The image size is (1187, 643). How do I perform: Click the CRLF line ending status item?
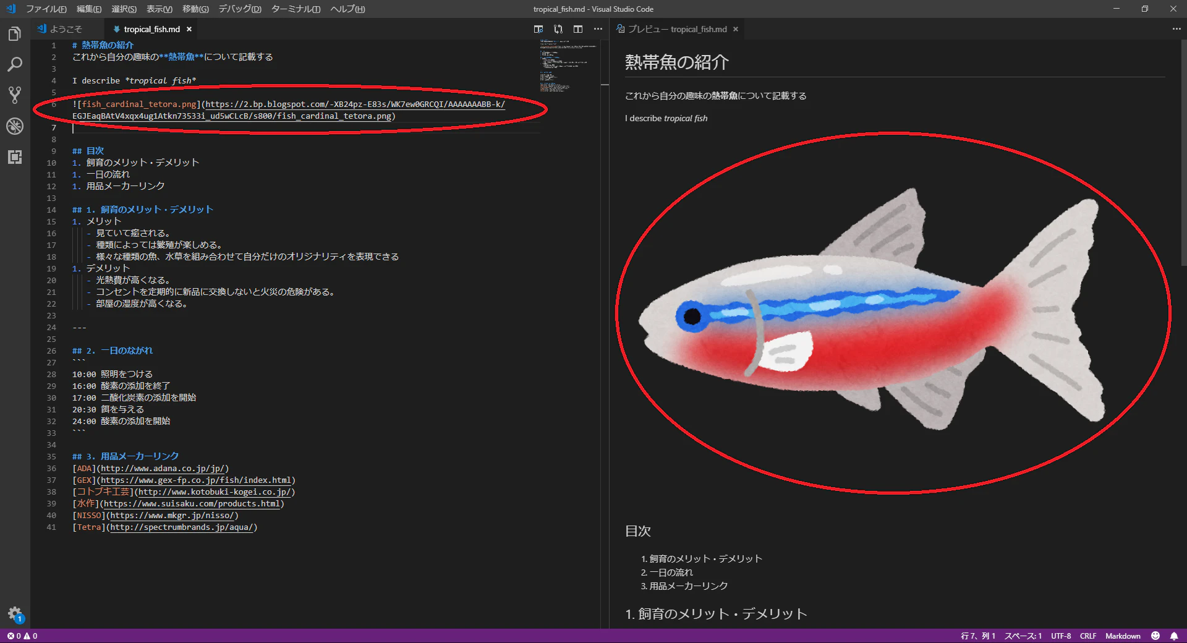pyautogui.click(x=1088, y=636)
